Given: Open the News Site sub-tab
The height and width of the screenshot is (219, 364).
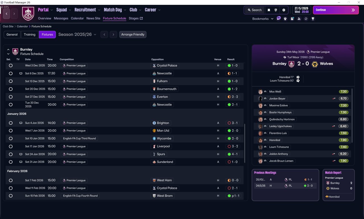Looking at the screenshot, I should 93,18.
